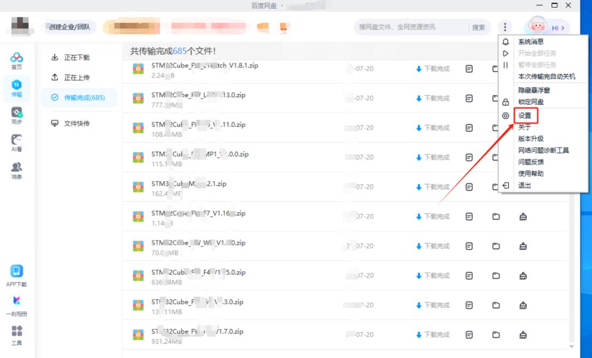Click the APP下载 download icon
592x358 pixels.
pos(17,272)
